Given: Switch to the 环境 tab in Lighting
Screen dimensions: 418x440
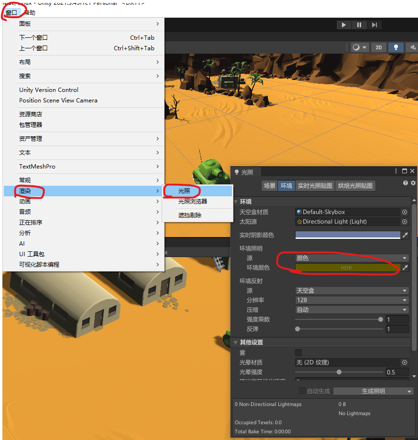Looking at the screenshot, I should point(286,186).
